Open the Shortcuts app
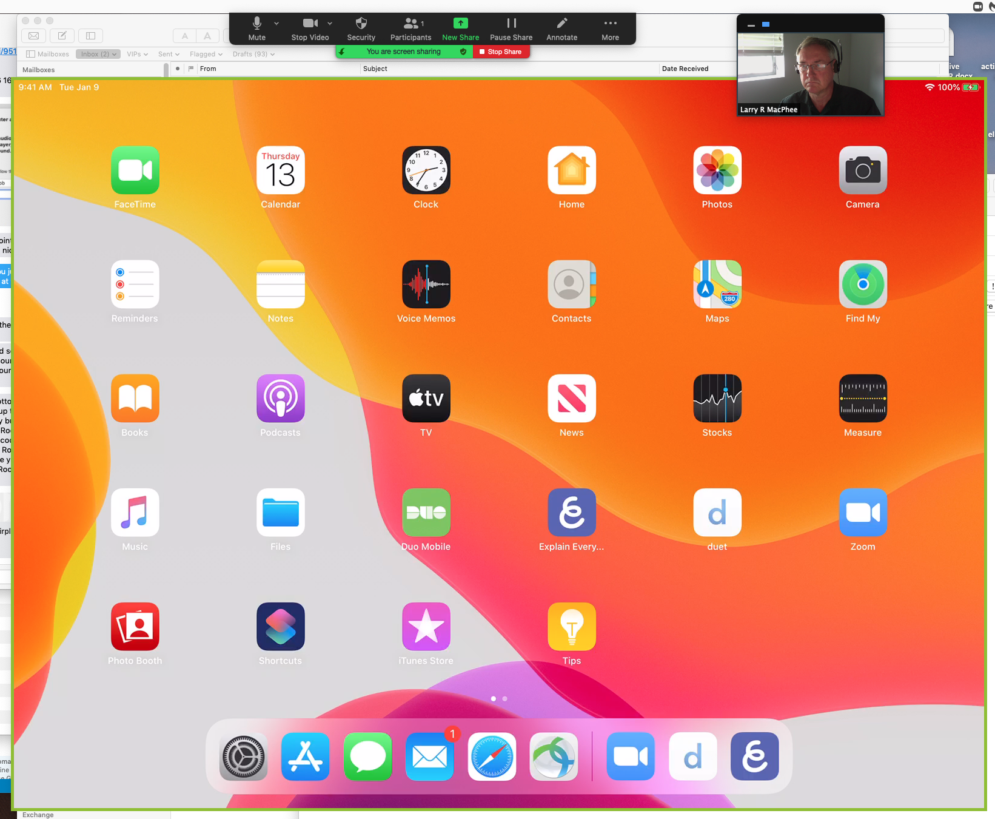Image resolution: width=995 pixels, height=819 pixels. click(281, 626)
